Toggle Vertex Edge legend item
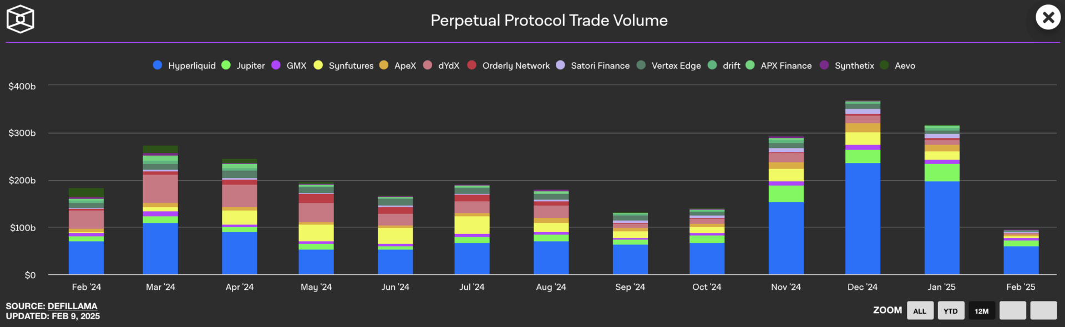The height and width of the screenshot is (327, 1065). 670,65
